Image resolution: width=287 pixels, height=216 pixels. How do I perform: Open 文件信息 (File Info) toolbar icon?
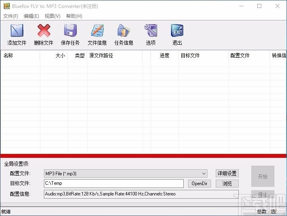point(97,30)
